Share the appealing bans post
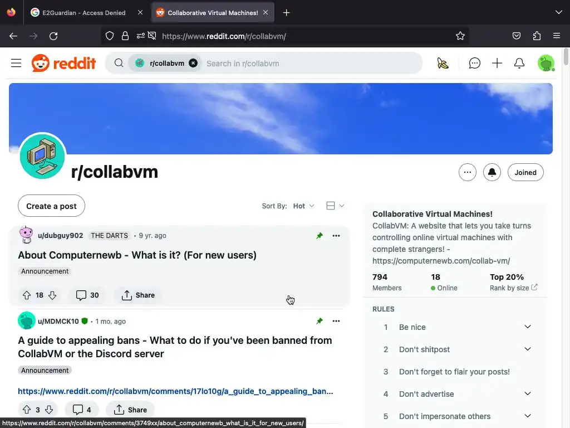This screenshot has width=570, height=428. (x=130, y=410)
